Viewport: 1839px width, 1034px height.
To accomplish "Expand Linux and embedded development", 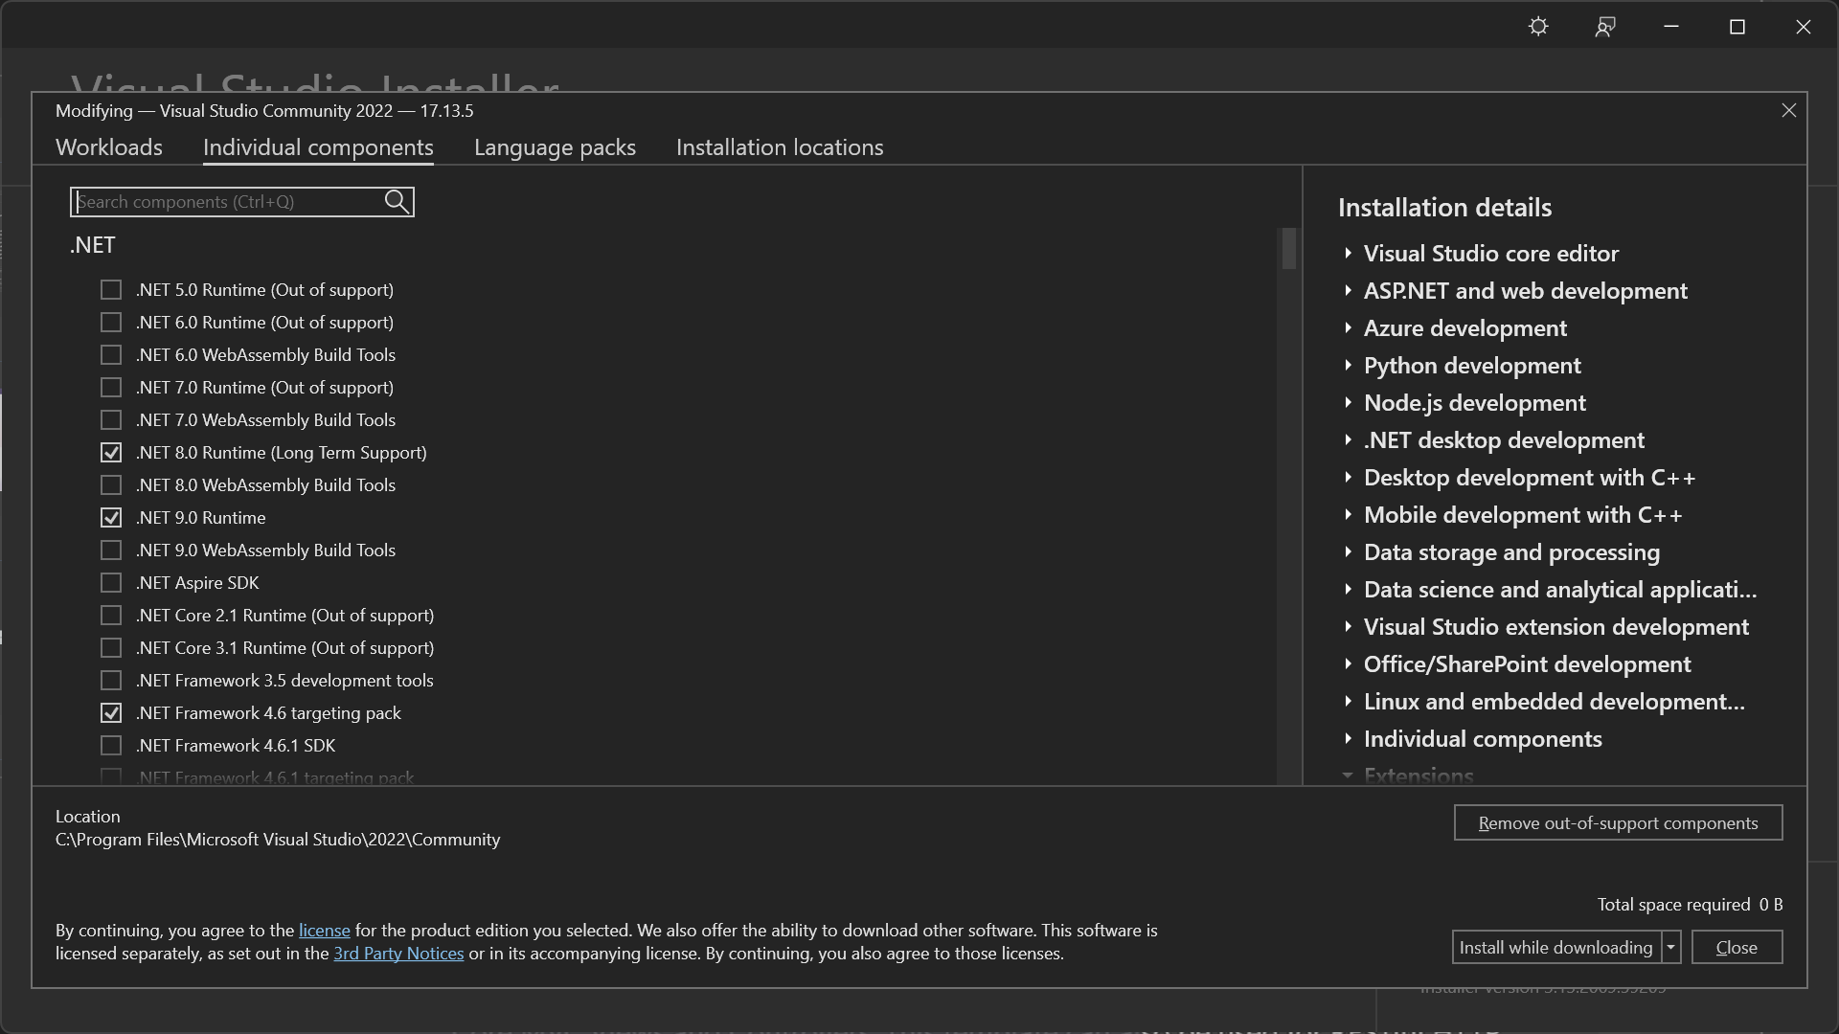I will coord(1348,701).
